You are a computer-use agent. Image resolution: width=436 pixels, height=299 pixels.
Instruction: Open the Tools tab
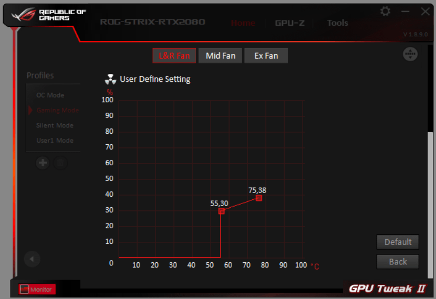coord(338,23)
